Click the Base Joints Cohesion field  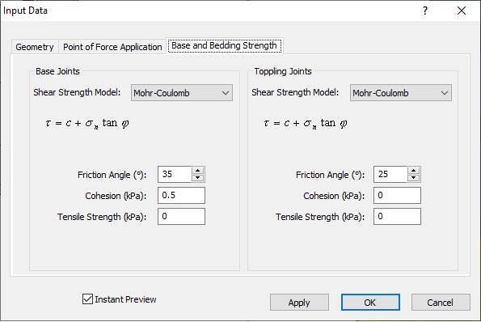[181, 196]
